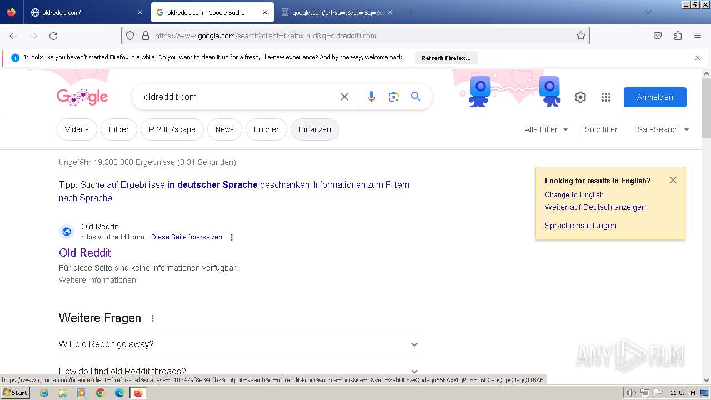Open Spracheinstellungen link

(580, 226)
